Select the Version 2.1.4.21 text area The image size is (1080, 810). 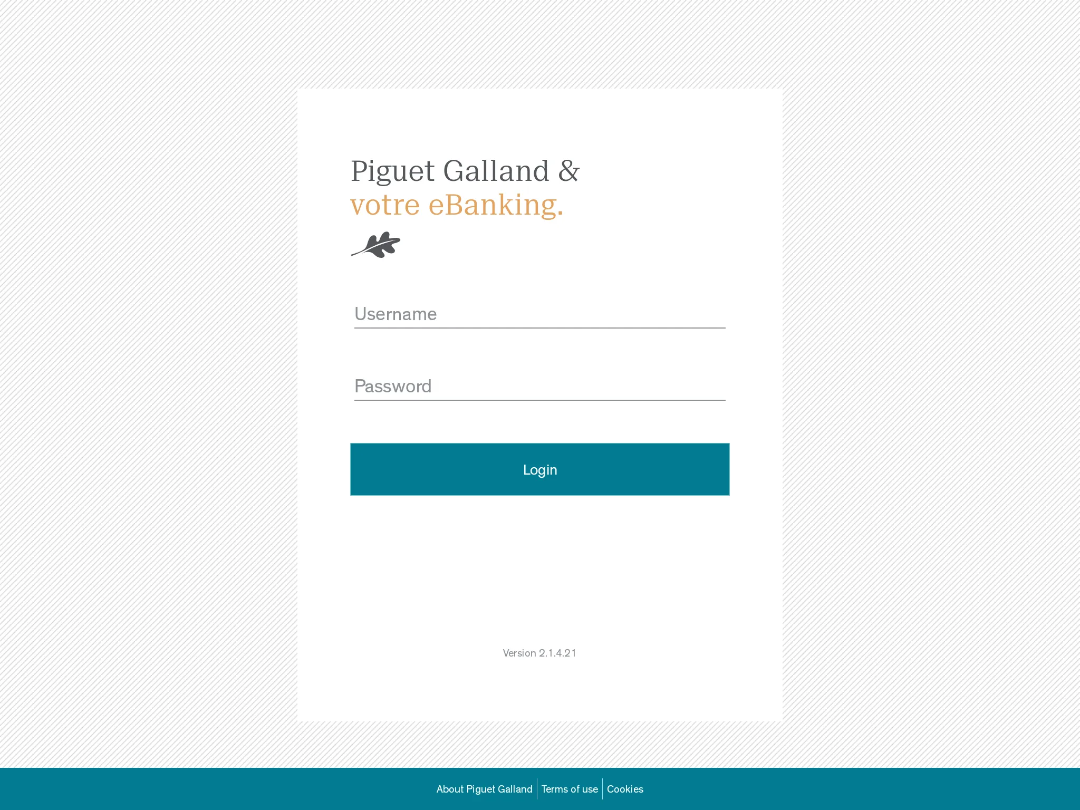point(539,653)
